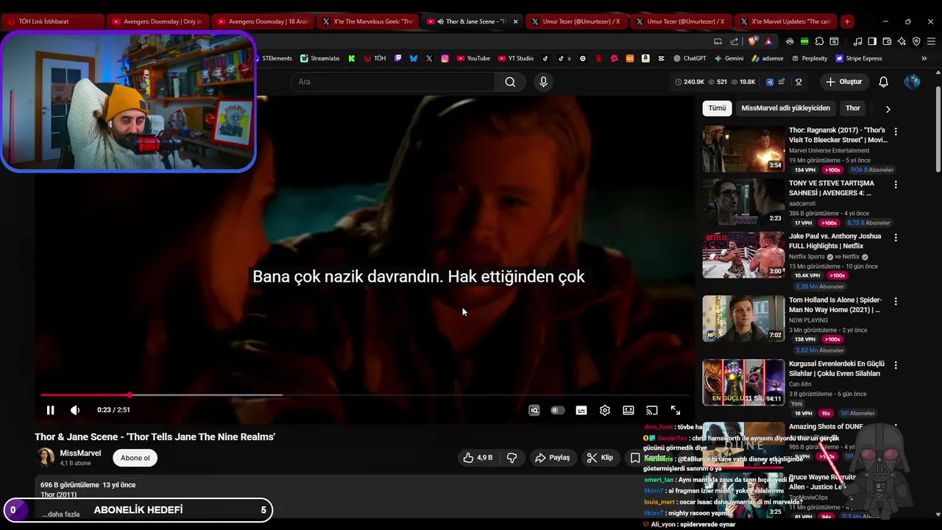Close the Thor & Jane Scene tab
The image size is (942, 530).
[x=515, y=21]
